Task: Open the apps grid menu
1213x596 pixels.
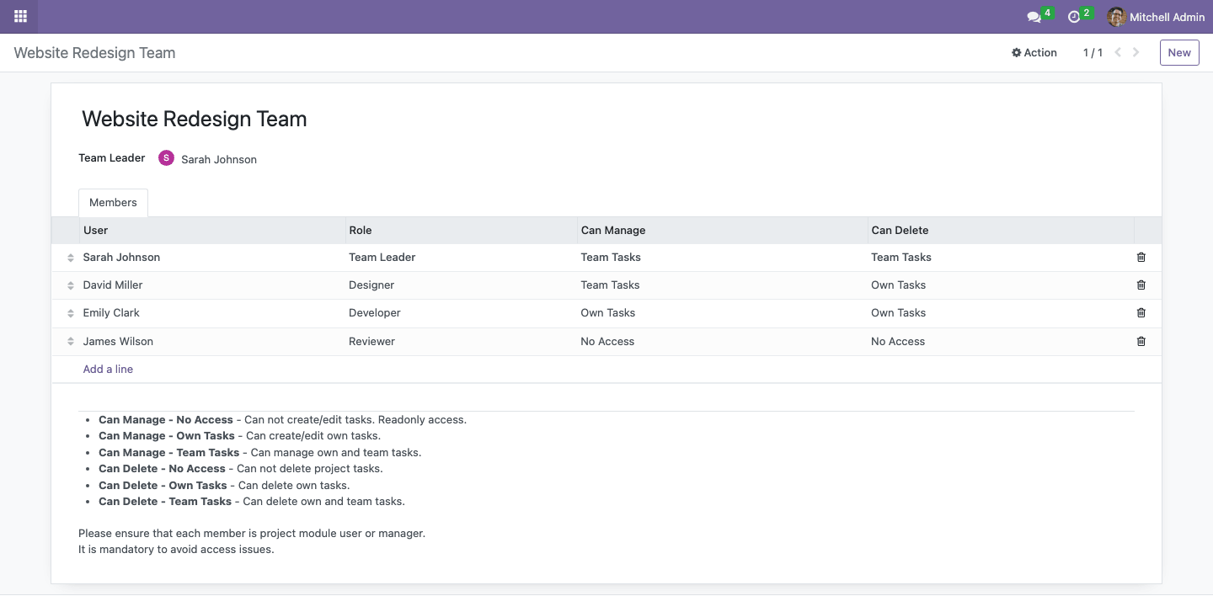Action: [20, 16]
